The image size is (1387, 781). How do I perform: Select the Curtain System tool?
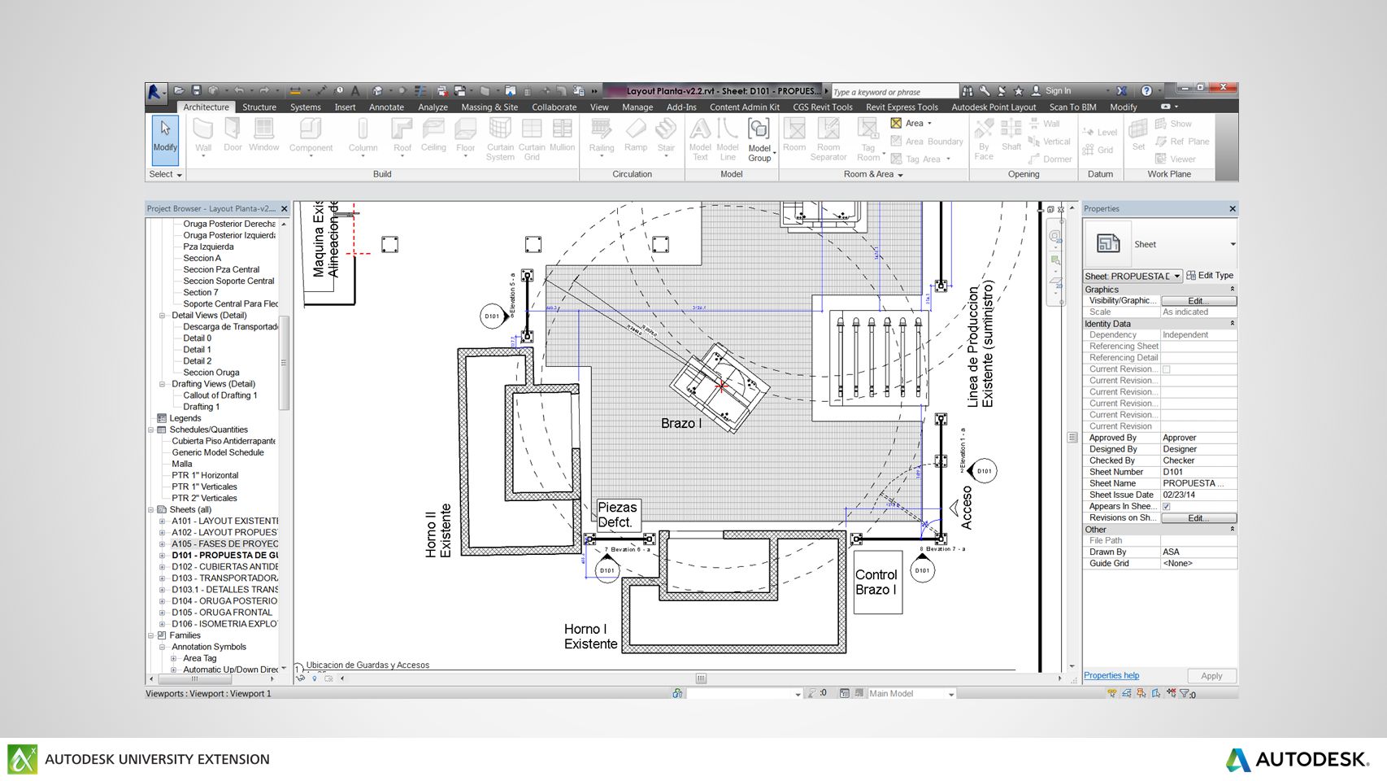pos(500,139)
